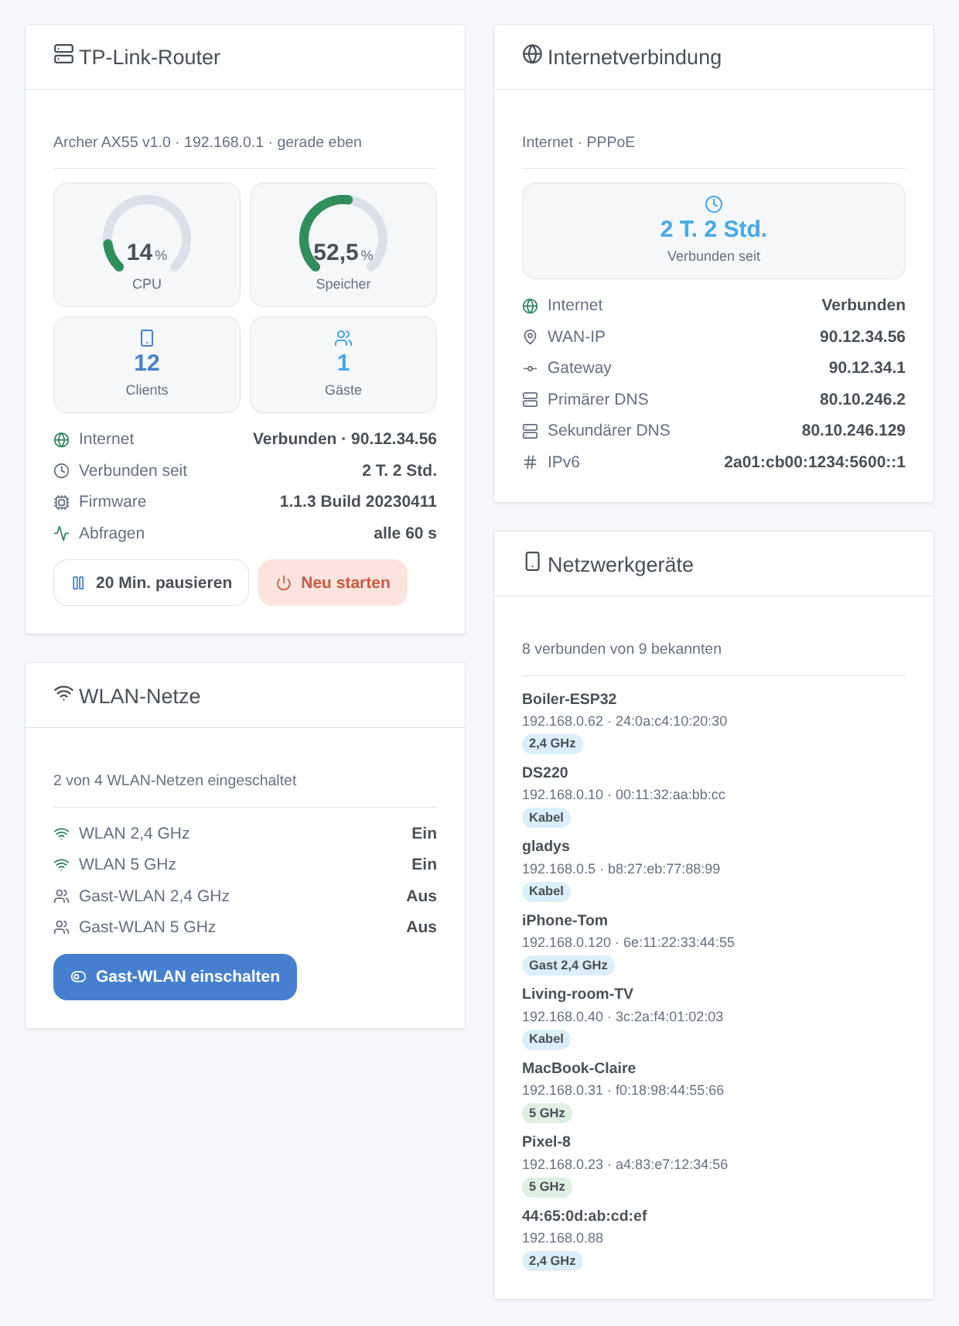Click the globe icon beside Internetverbindung title
Screen dimensions: 959x1326
tap(532, 54)
